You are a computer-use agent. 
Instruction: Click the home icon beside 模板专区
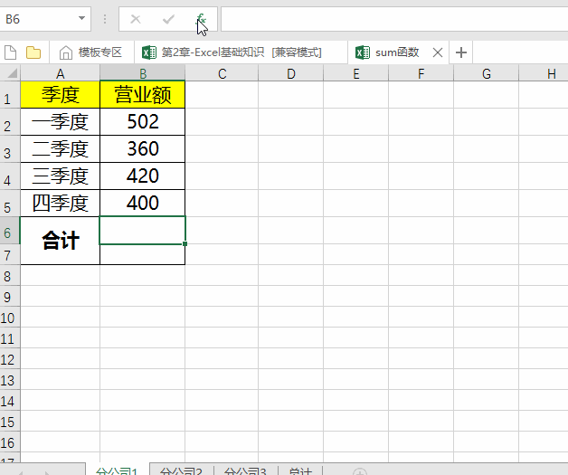[x=65, y=52]
